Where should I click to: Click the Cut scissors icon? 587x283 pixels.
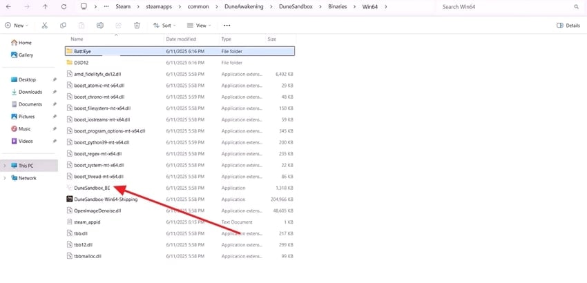point(45,26)
